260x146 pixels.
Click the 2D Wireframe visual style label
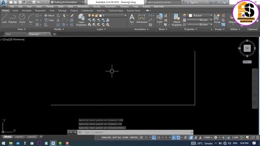click(17, 40)
